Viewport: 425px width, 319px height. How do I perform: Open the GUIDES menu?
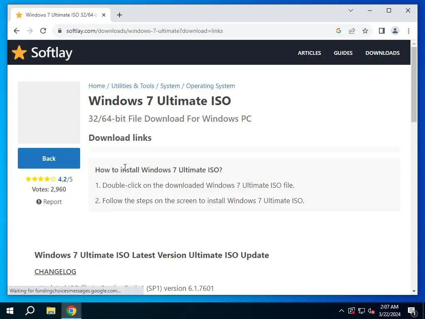pos(343,53)
